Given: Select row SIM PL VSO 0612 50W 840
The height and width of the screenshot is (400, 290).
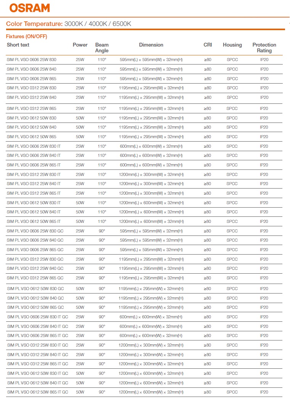Looking at the screenshot, I should (32, 127).
